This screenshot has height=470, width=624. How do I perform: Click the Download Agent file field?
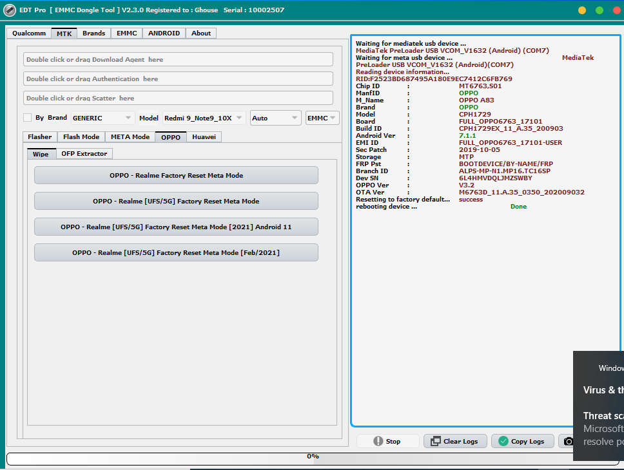pos(179,59)
